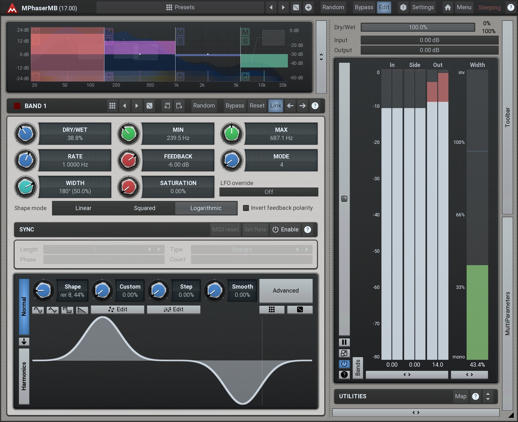Select the triangle wave shape icon
The height and width of the screenshot is (422, 518).
[x=52, y=310]
